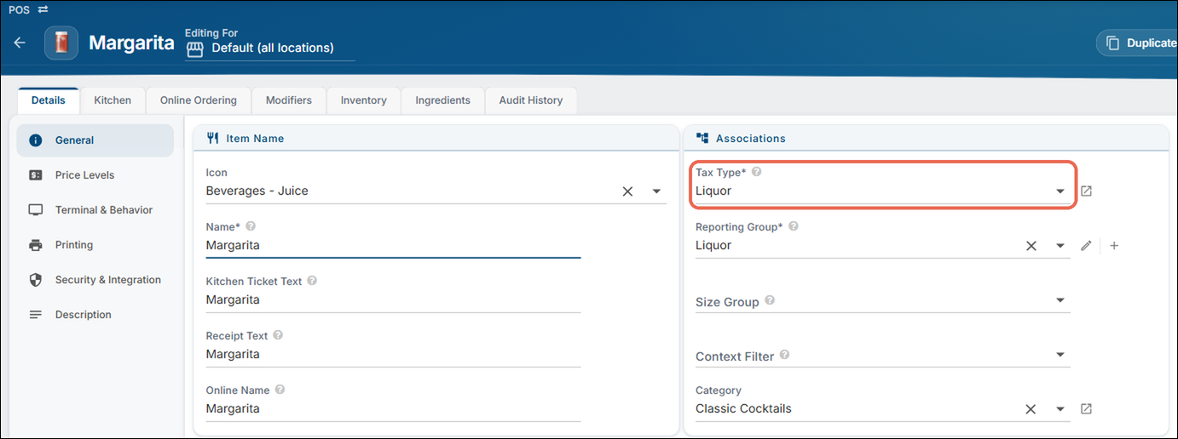Open Category in new window icon
Viewport: 1178px width, 439px height.
pyautogui.click(x=1086, y=409)
